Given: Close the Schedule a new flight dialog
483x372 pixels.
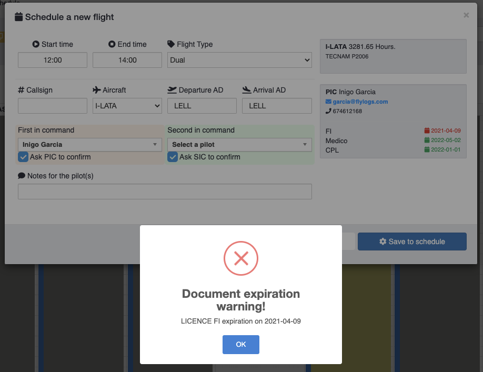Looking at the screenshot, I should point(466,16).
